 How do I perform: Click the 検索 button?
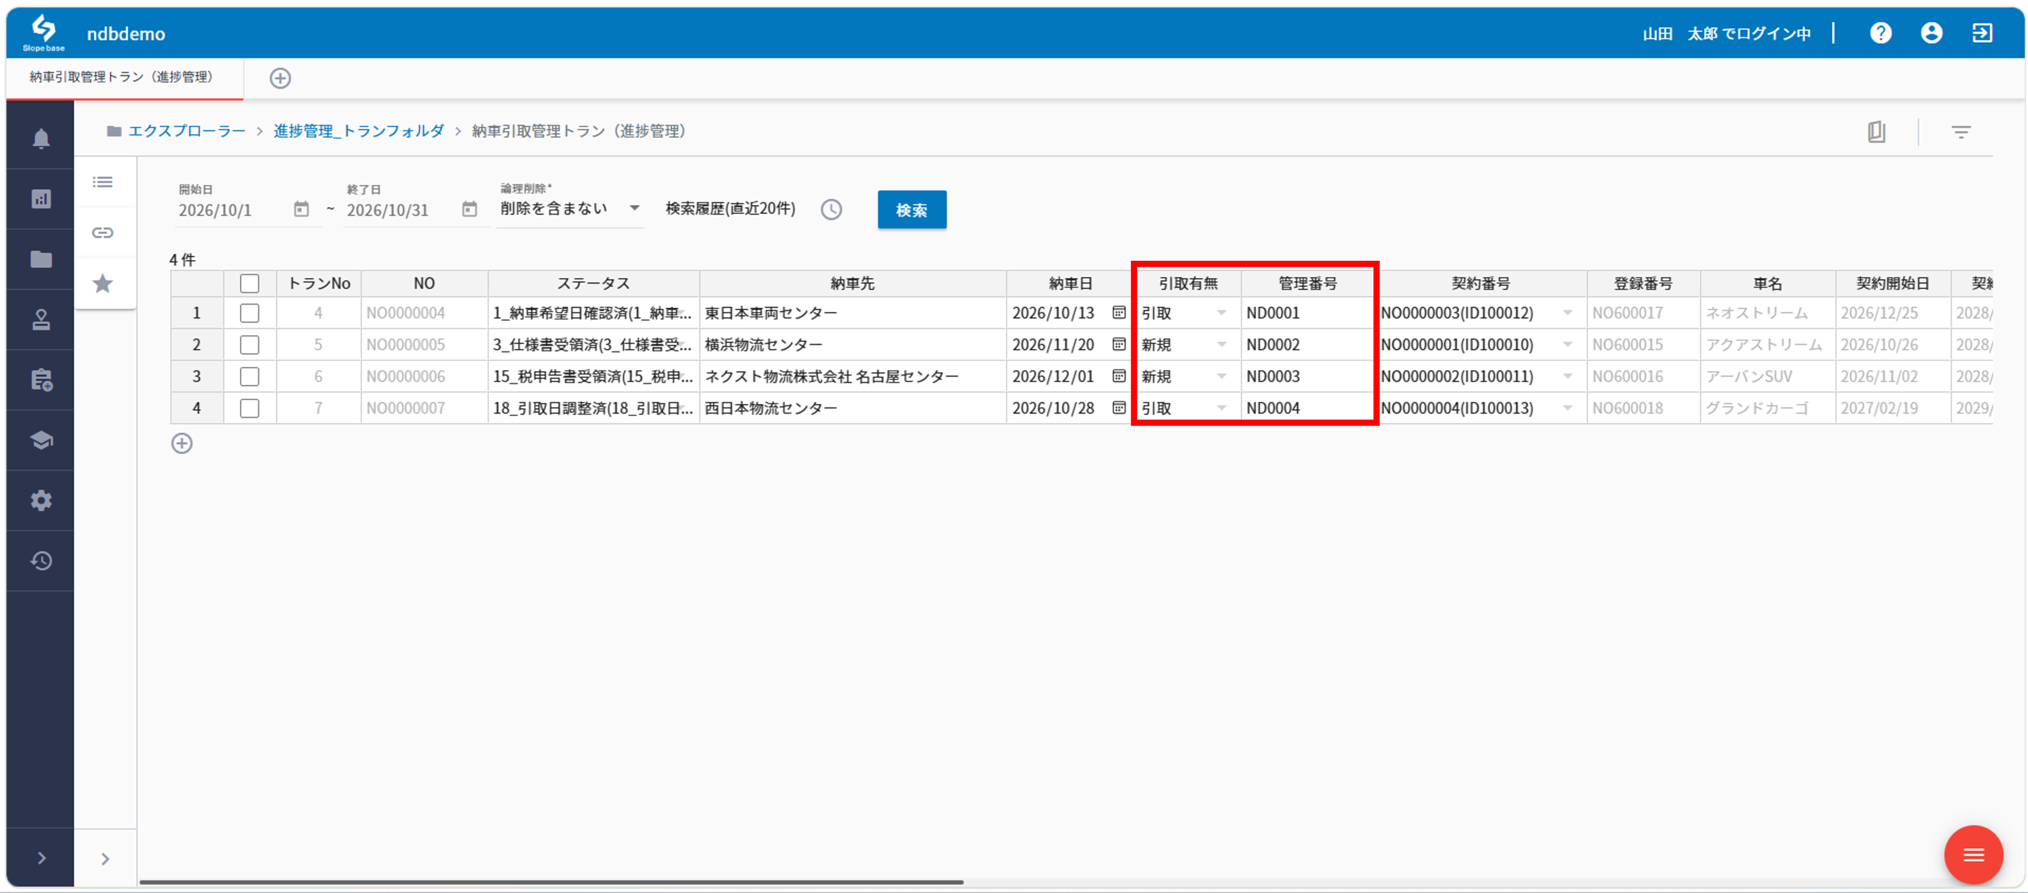click(x=912, y=209)
